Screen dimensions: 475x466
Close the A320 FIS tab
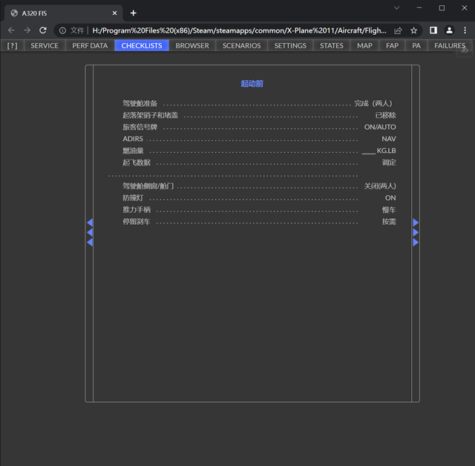point(114,13)
